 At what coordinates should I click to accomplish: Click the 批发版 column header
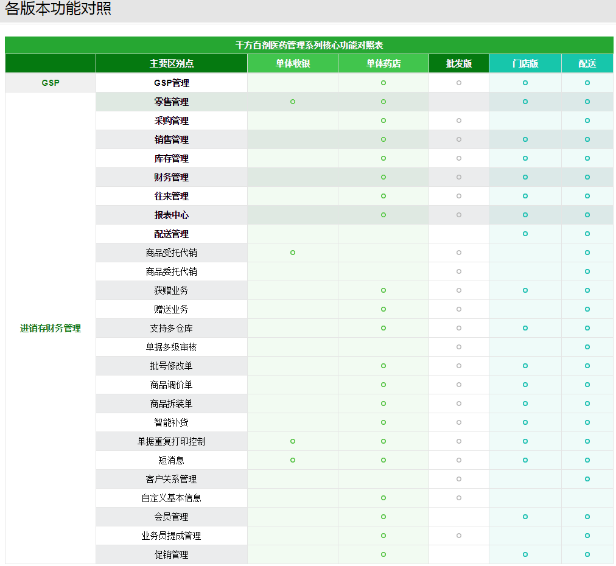[459, 64]
